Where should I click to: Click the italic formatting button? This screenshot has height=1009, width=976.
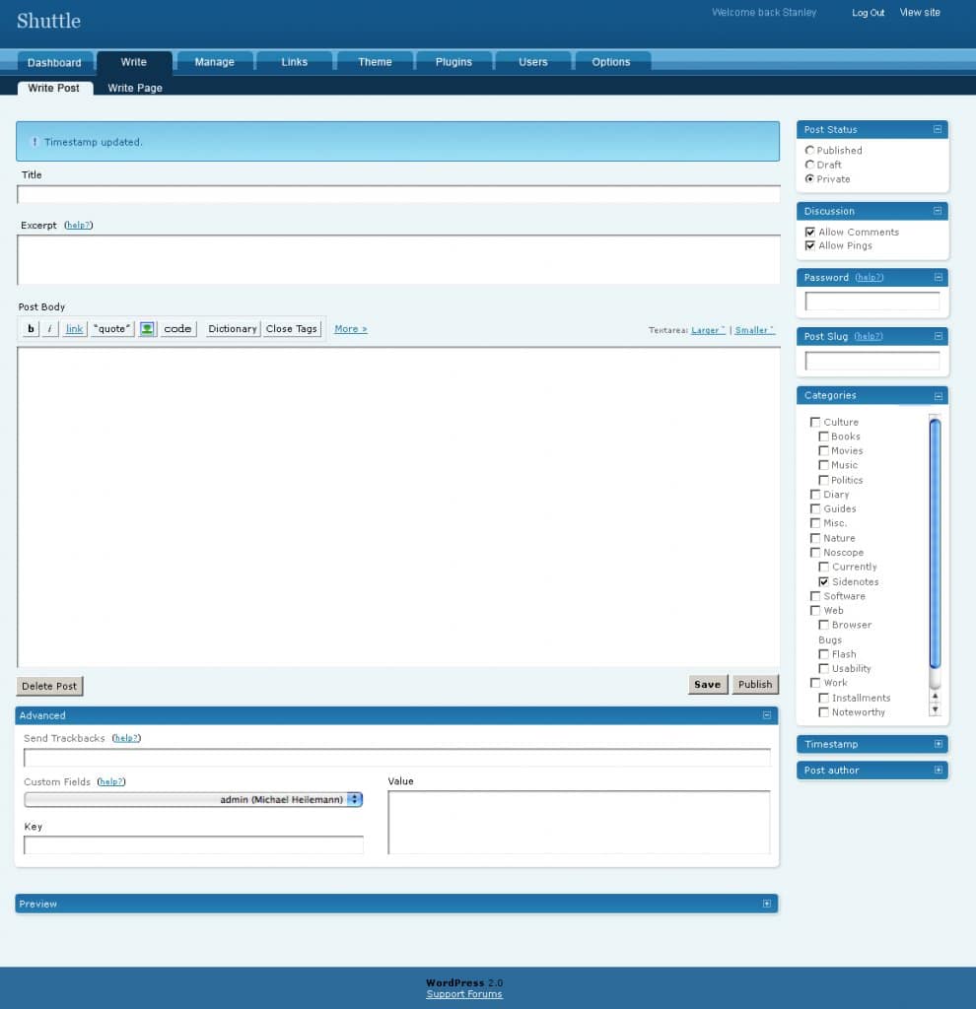coord(49,329)
